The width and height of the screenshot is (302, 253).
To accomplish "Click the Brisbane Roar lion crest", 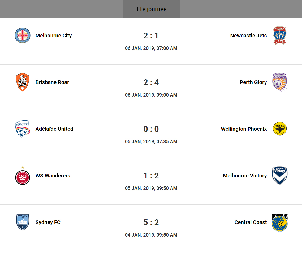I will (22, 82).
